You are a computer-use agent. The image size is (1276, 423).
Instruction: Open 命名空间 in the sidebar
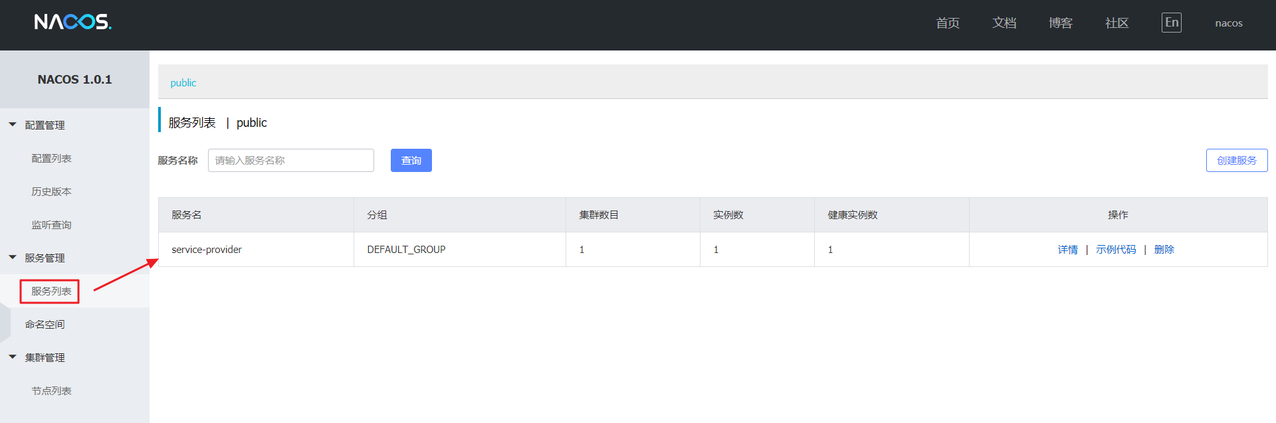click(x=45, y=324)
